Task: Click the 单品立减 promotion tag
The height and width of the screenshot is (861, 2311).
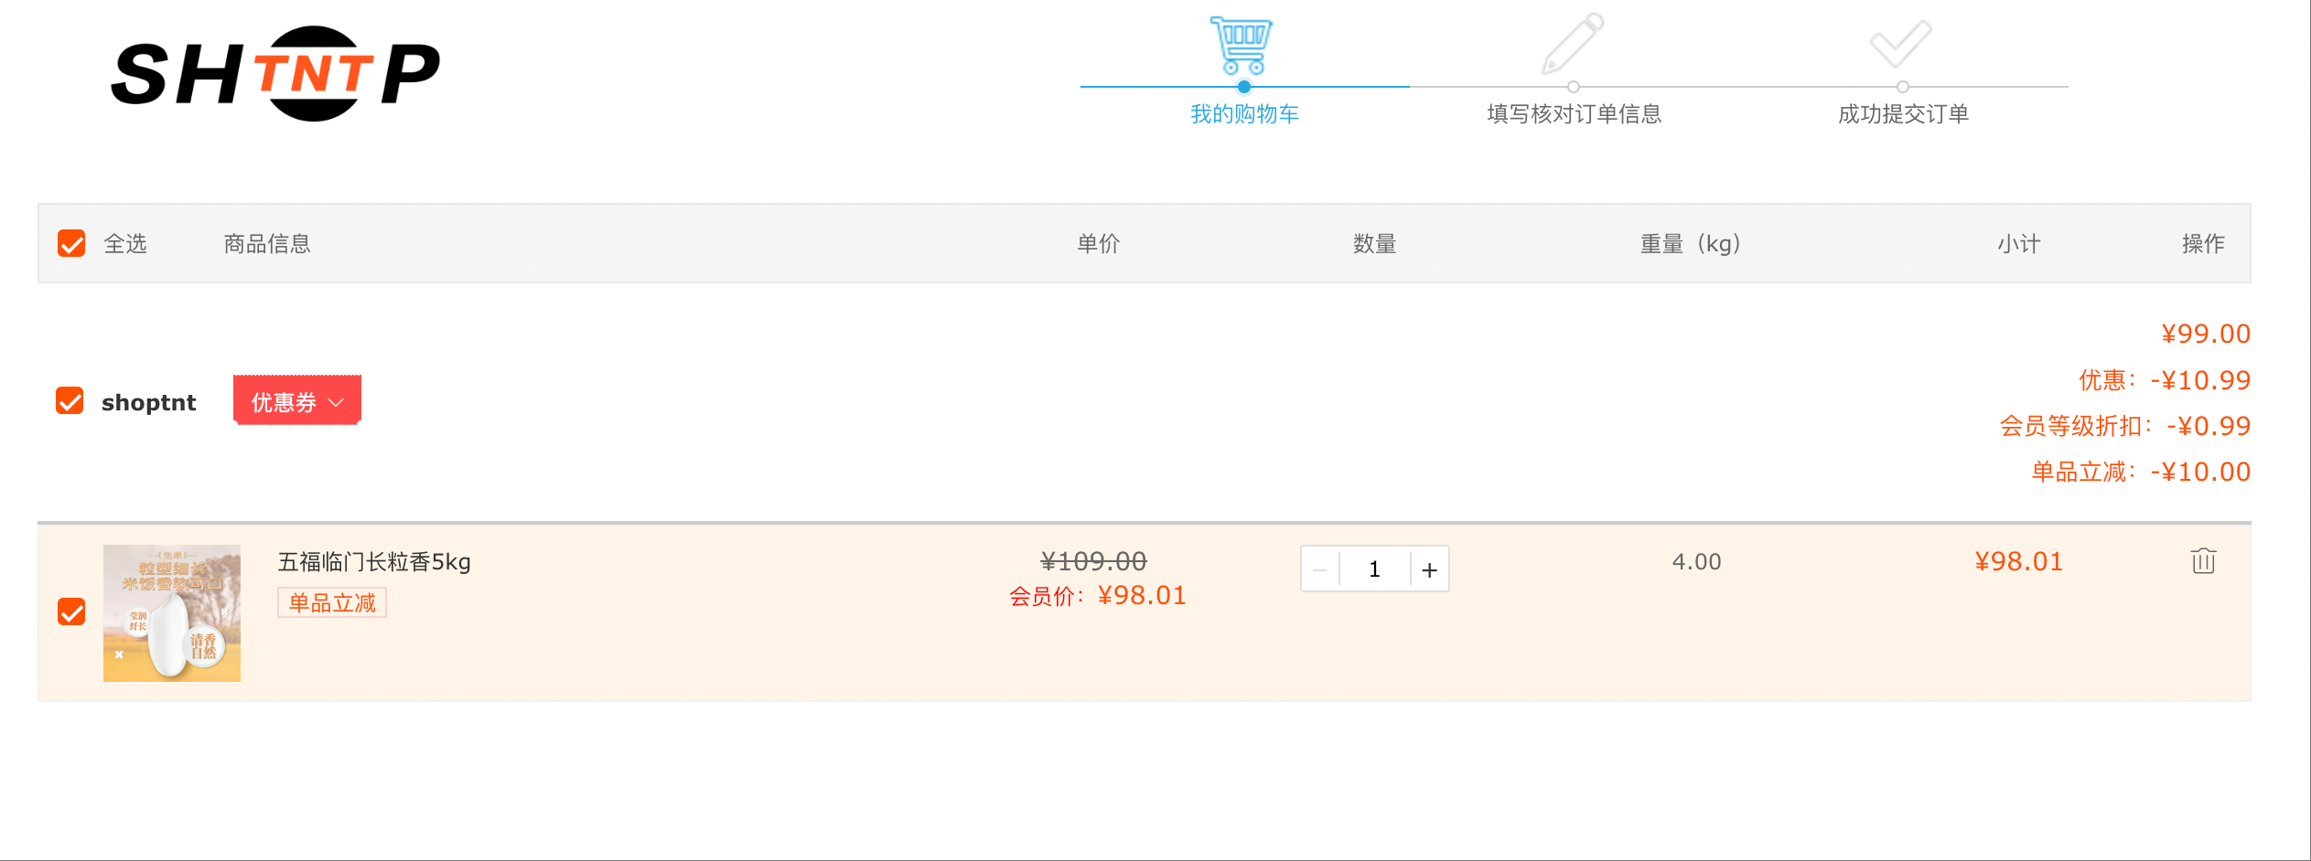Action: pyautogui.click(x=332, y=602)
